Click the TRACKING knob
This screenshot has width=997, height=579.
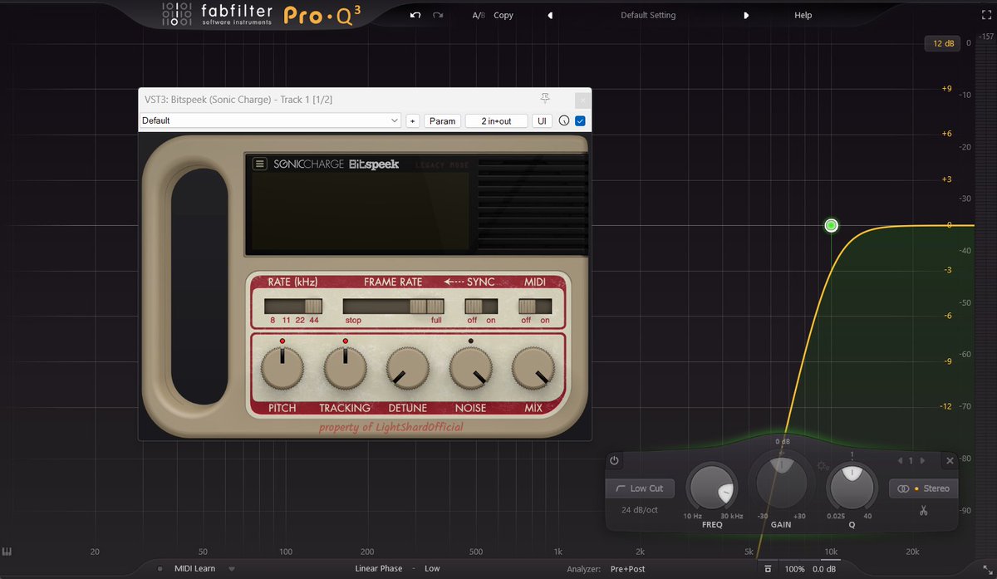tap(345, 369)
